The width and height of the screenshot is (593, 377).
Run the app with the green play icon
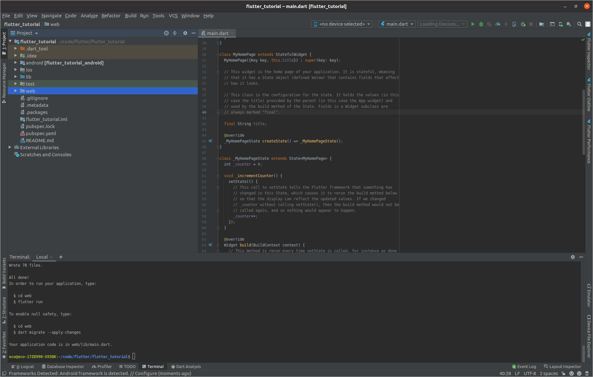click(x=472, y=24)
